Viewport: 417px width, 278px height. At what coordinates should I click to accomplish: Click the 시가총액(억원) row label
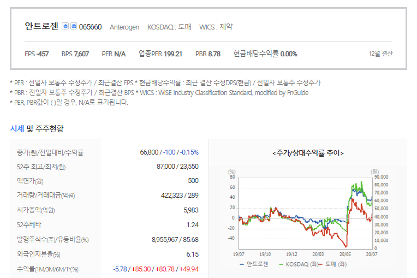tap(35, 210)
